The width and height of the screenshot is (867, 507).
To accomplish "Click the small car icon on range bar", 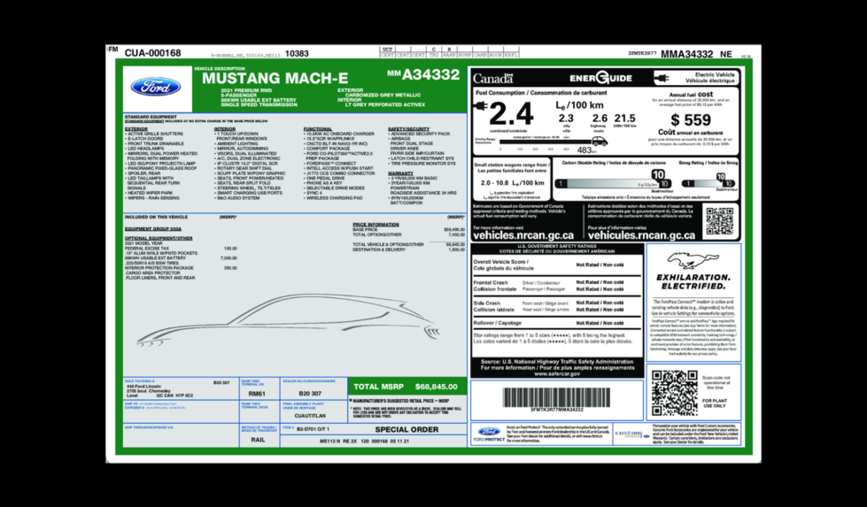I will click(600, 142).
